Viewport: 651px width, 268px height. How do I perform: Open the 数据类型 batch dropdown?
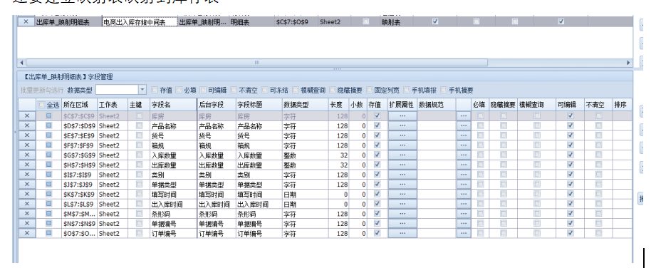142,90
